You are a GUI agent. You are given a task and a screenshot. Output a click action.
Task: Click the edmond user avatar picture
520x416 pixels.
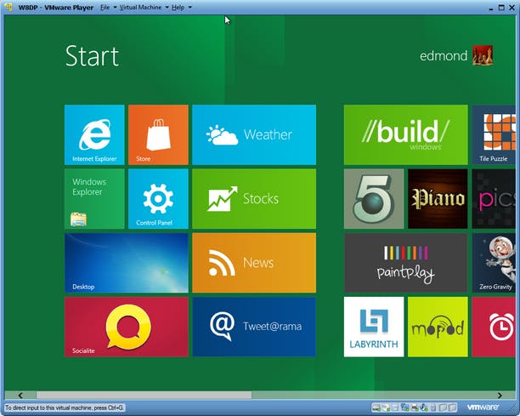click(483, 55)
